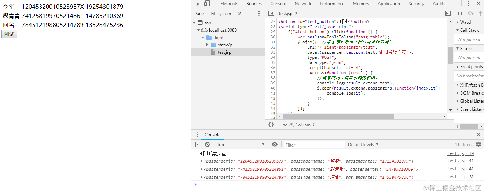Click the debugger sidebar horizontal scrollbar
The image size is (484, 194).
click(x=469, y=126)
